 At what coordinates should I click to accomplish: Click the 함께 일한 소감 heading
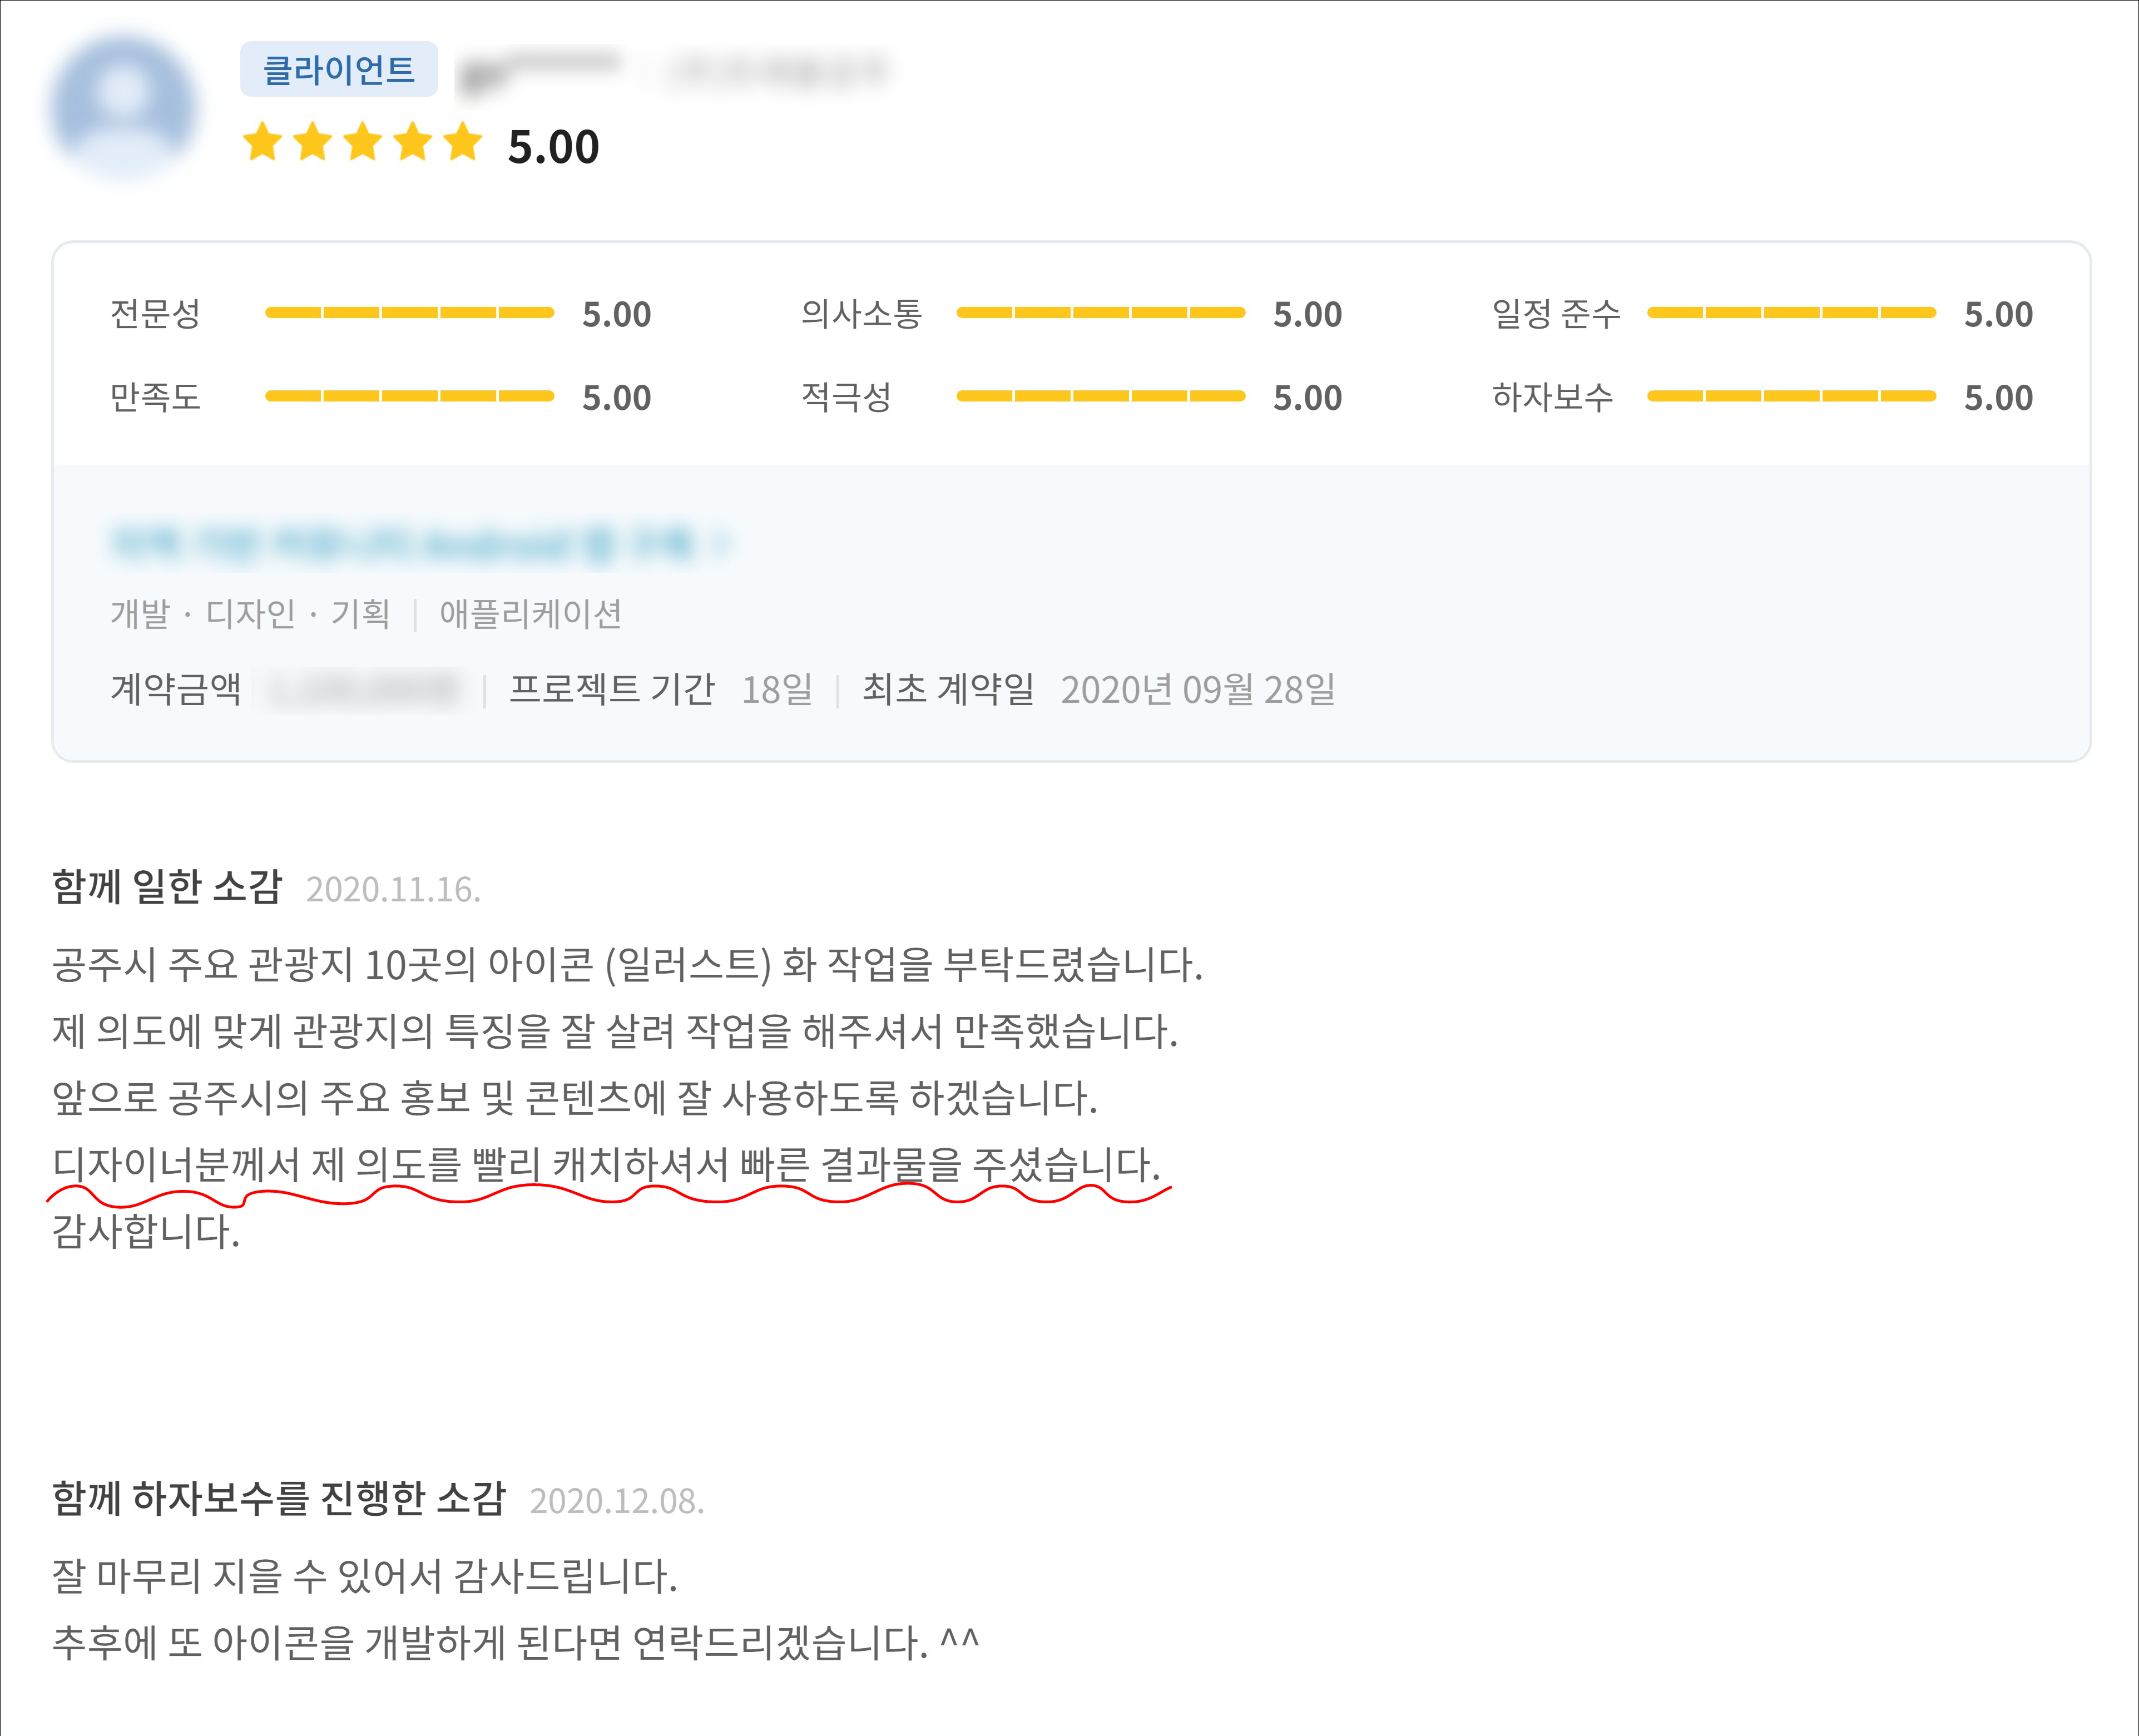167,887
